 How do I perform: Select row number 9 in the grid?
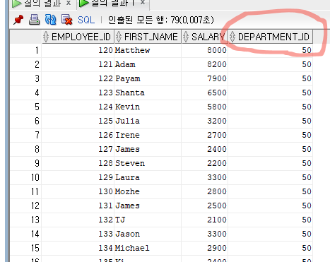click(x=26, y=163)
